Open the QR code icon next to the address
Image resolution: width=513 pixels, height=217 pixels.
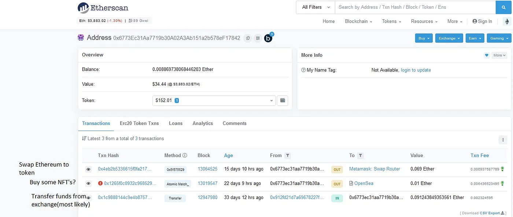(258, 38)
